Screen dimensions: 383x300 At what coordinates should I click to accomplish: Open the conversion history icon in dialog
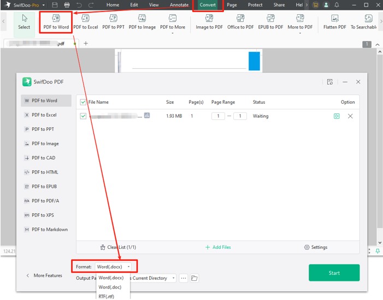[x=330, y=82]
